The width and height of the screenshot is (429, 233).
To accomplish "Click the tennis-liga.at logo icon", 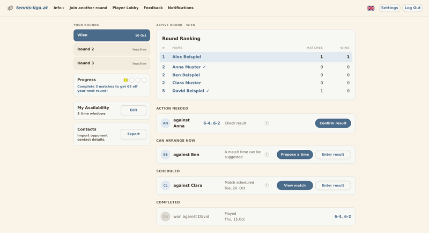I will [10, 8].
